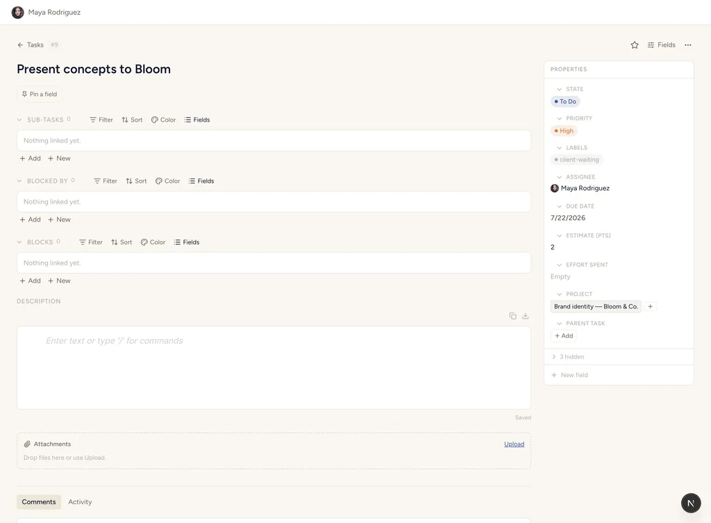
Task: Copy the description content icon
Action: coord(513,316)
